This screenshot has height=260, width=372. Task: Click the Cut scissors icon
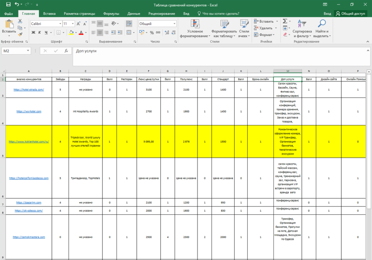tap(20, 22)
